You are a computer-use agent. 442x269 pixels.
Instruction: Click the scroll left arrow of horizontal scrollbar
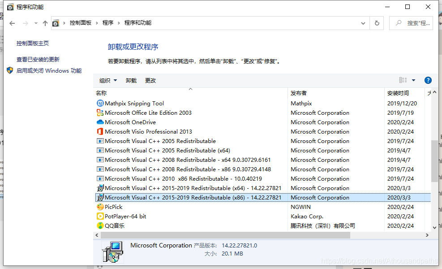pyautogui.click(x=97, y=235)
